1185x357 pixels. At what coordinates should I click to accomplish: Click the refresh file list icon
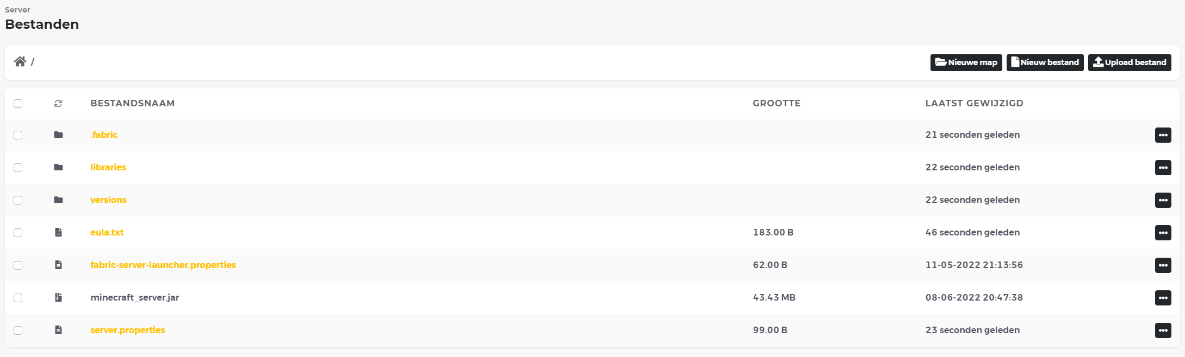pos(58,104)
